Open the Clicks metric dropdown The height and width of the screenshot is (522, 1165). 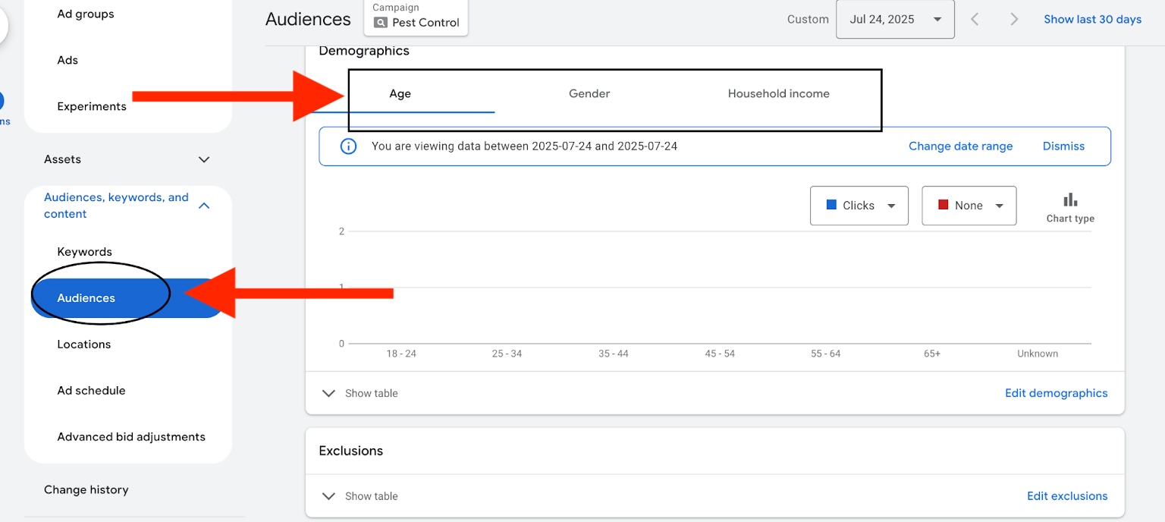coord(859,206)
